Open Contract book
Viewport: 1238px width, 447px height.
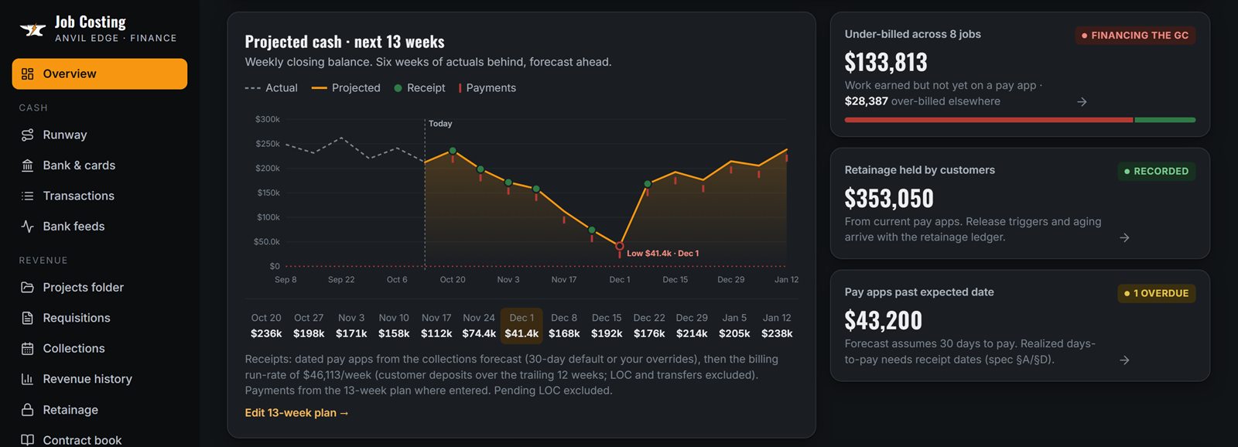[x=100, y=440]
